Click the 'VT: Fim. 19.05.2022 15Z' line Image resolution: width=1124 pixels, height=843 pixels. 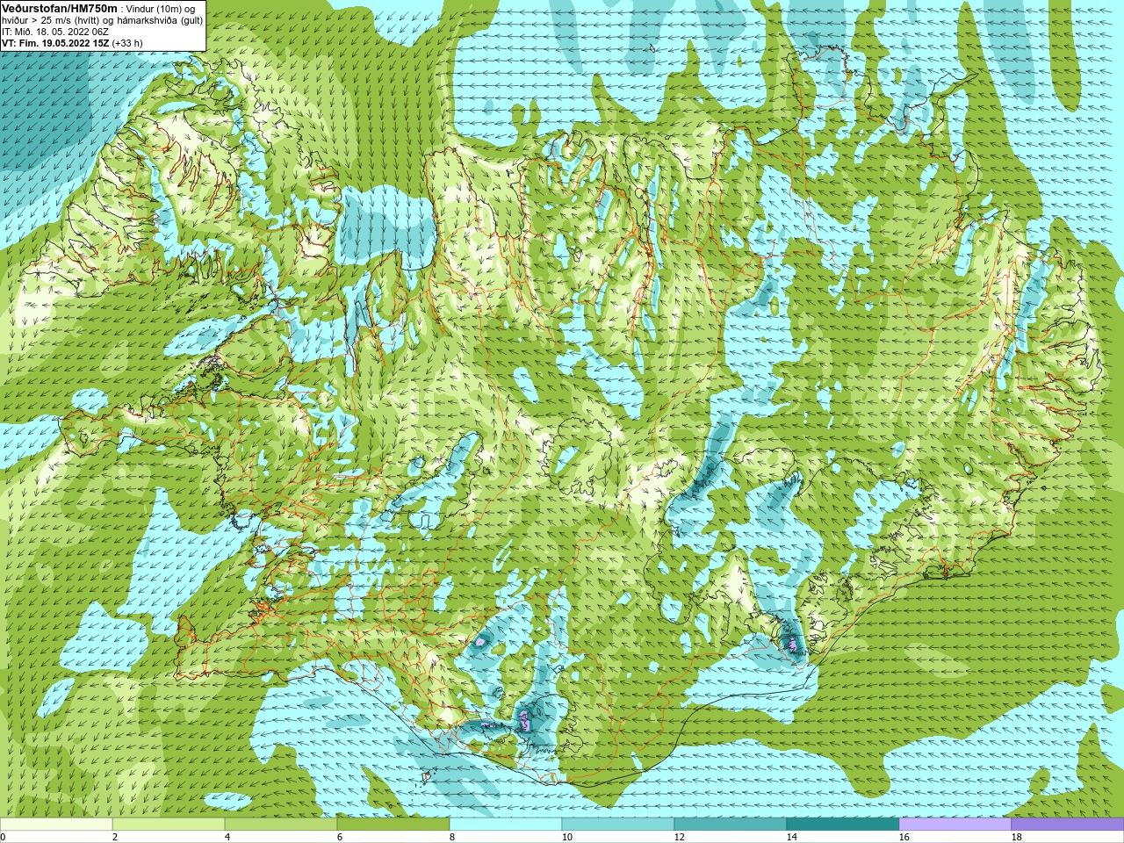(x=55, y=42)
